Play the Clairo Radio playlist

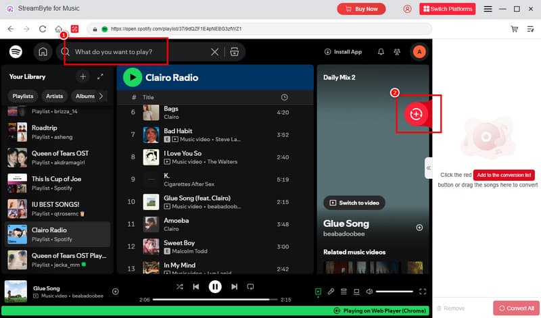coord(133,78)
